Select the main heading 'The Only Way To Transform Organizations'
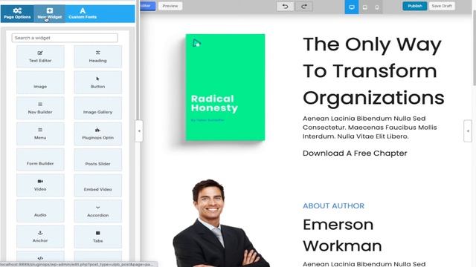Viewport: 476px width, 267px height. pos(373,71)
